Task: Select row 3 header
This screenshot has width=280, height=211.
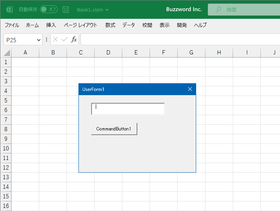Action: click(6, 81)
